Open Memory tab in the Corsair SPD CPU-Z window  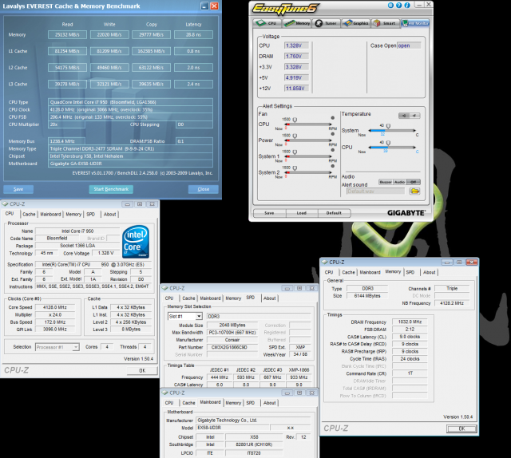(x=233, y=298)
